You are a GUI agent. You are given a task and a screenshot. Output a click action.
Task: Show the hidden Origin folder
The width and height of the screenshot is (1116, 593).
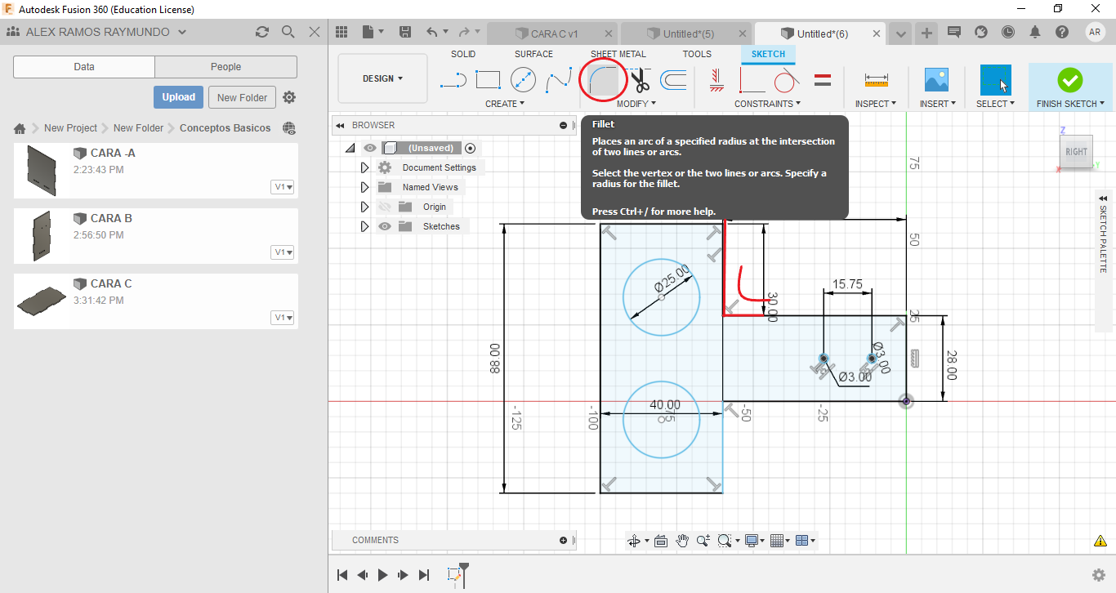(385, 207)
